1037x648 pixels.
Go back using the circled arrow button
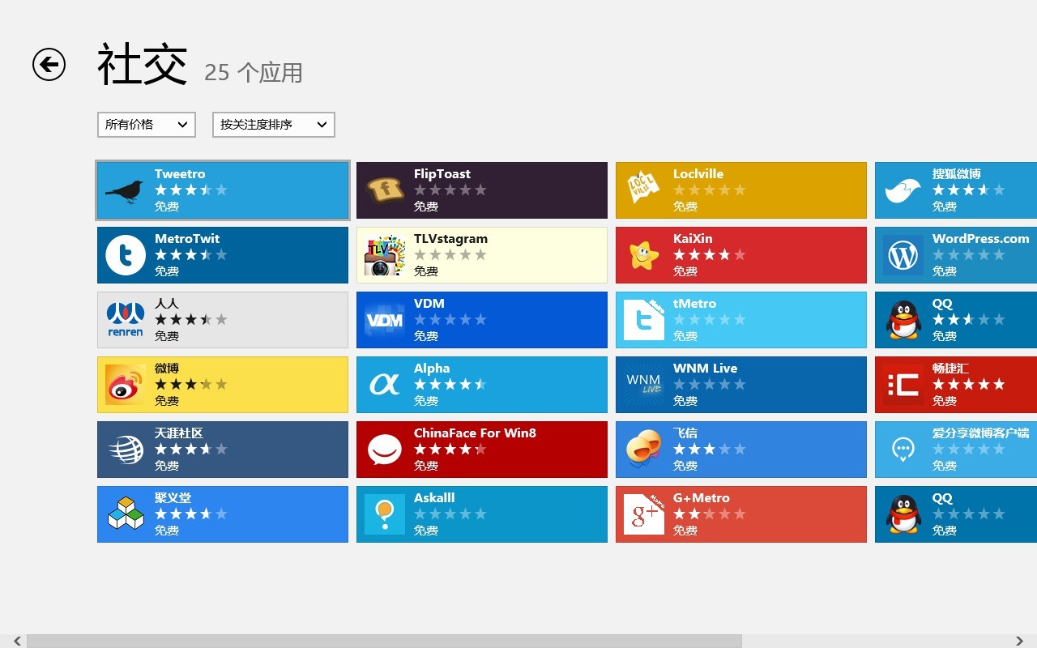coord(49,64)
